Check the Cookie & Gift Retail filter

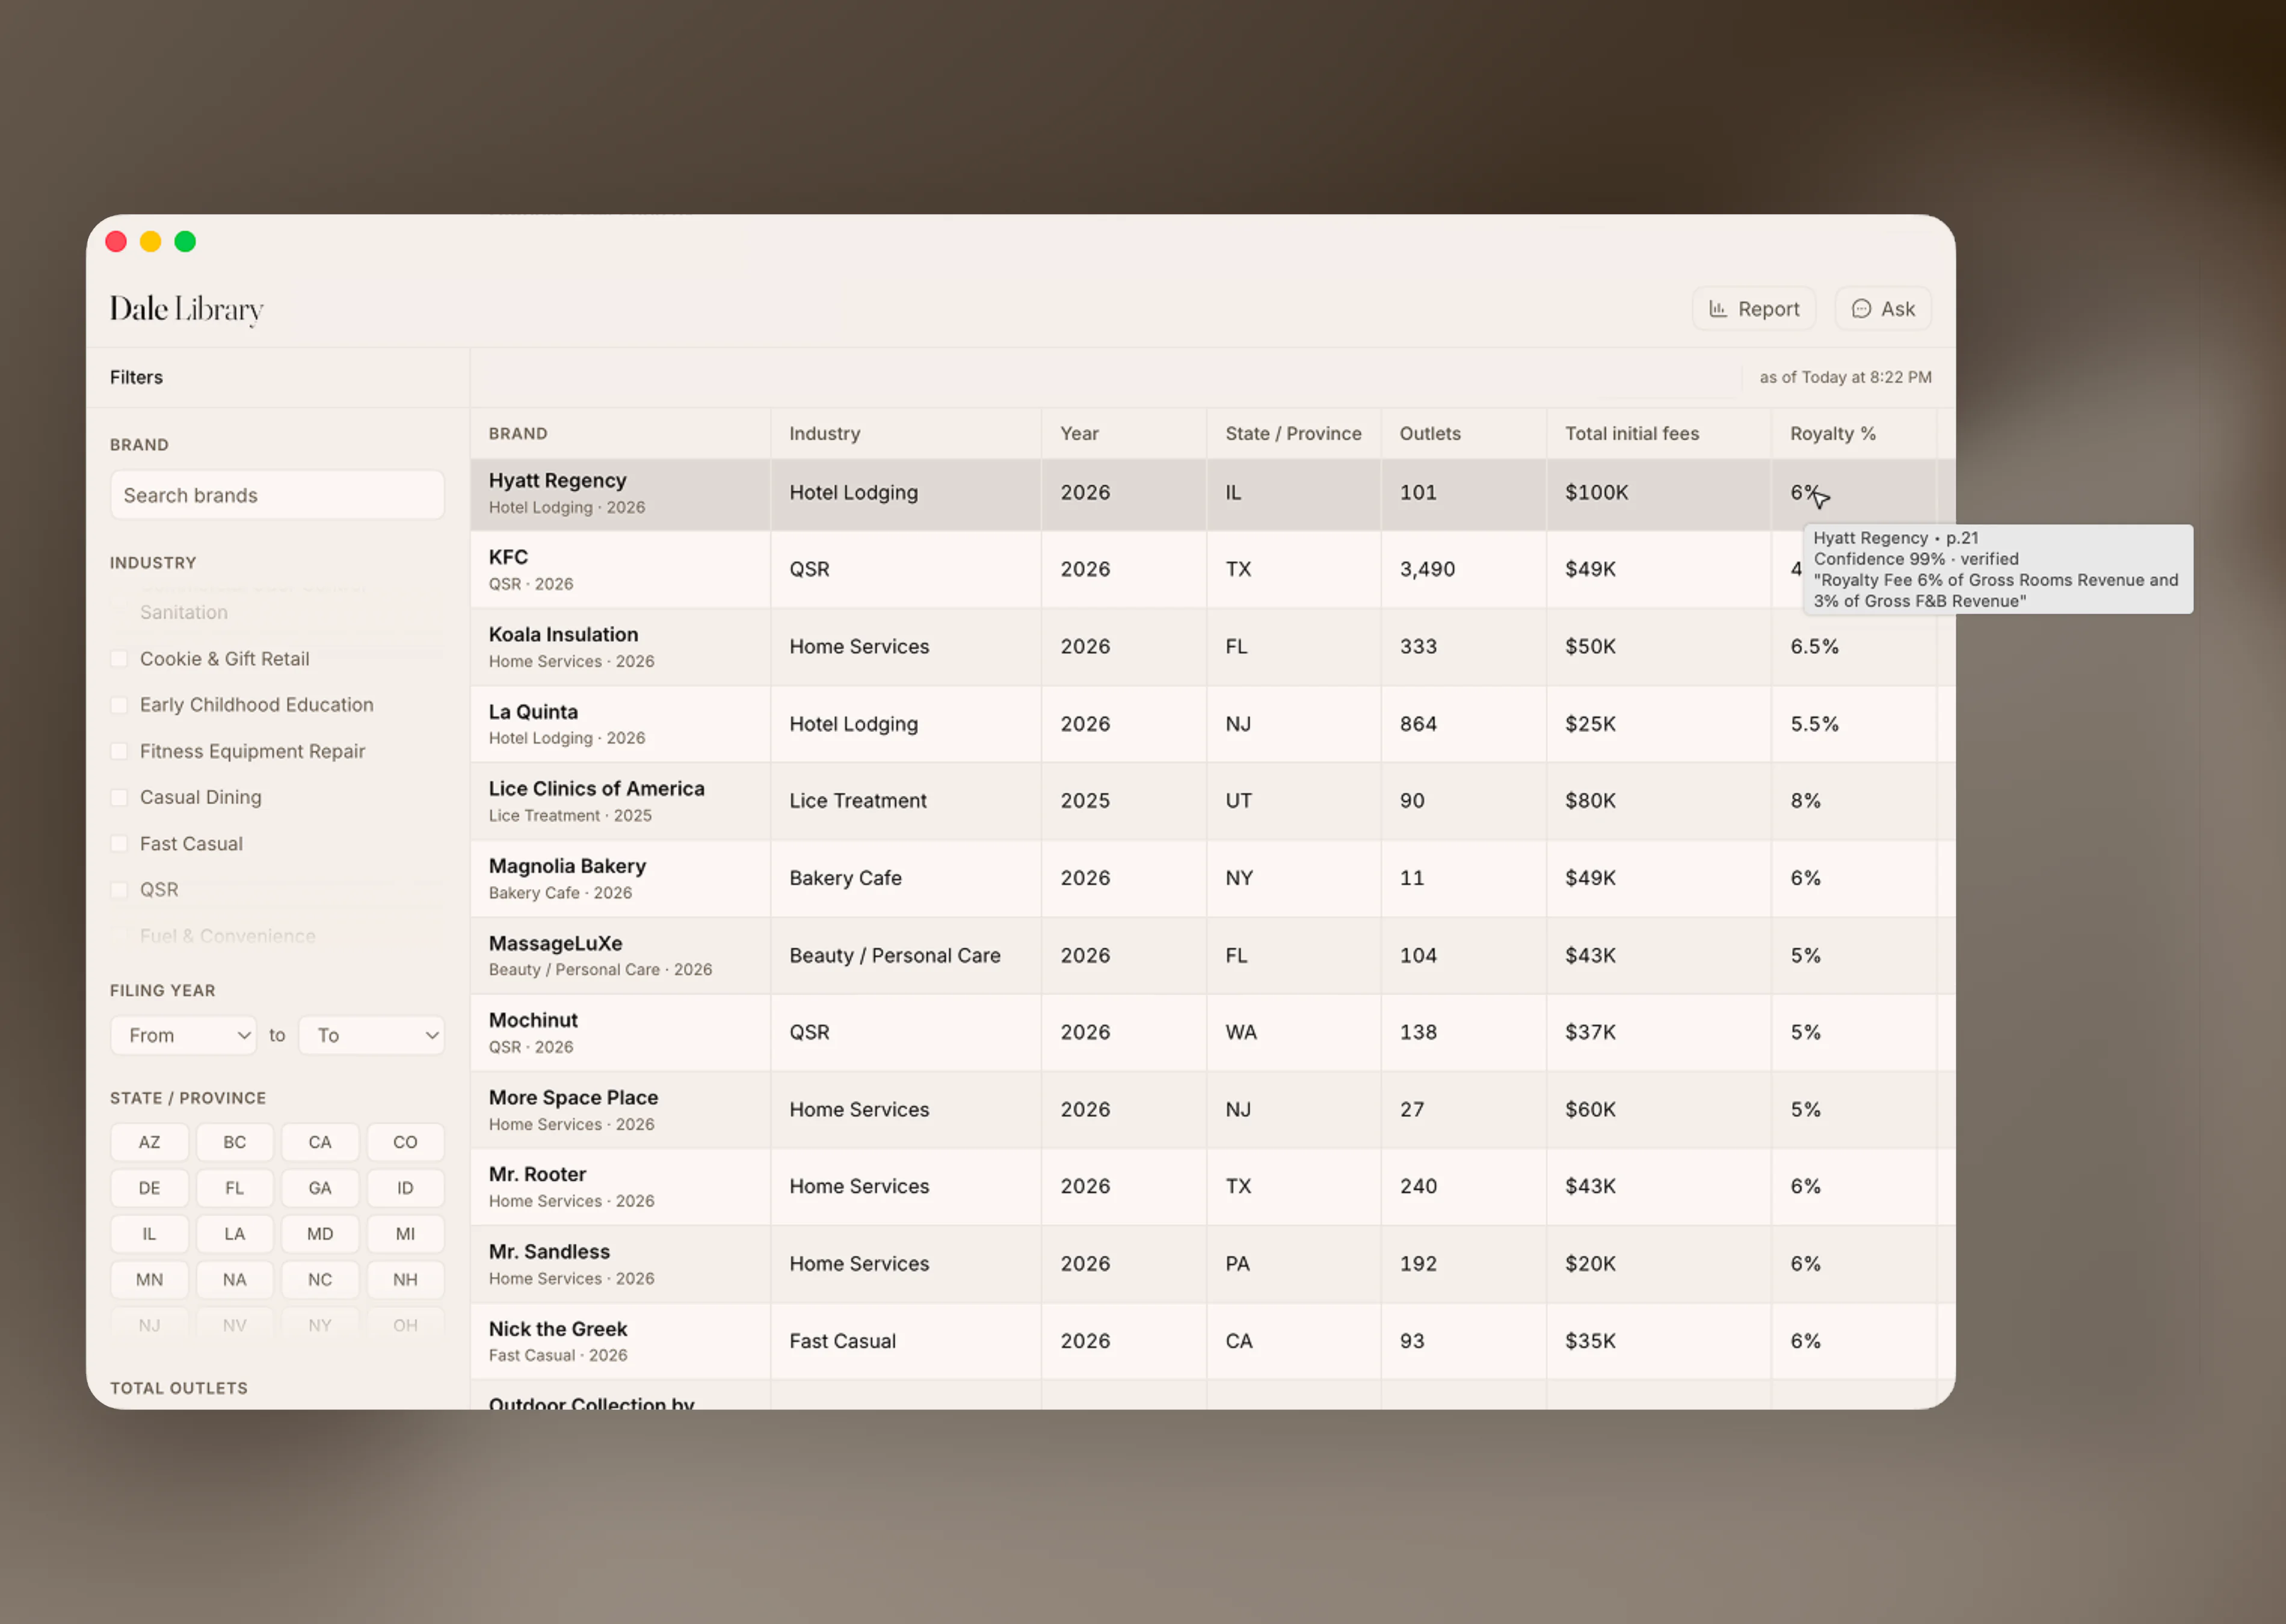coord(119,659)
